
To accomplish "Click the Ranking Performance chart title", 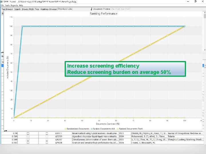I will 104,13.
